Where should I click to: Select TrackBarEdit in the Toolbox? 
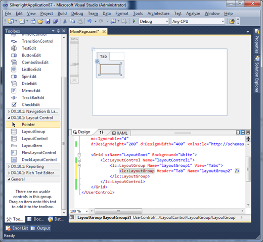[32, 98]
